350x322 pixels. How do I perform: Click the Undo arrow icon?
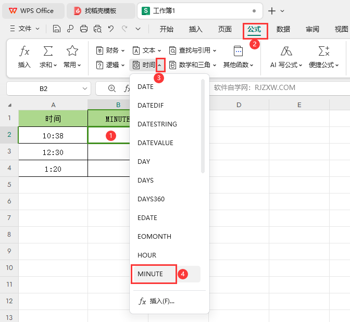point(111,29)
